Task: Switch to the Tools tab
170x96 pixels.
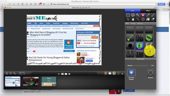Action: pyautogui.click(x=133, y=11)
